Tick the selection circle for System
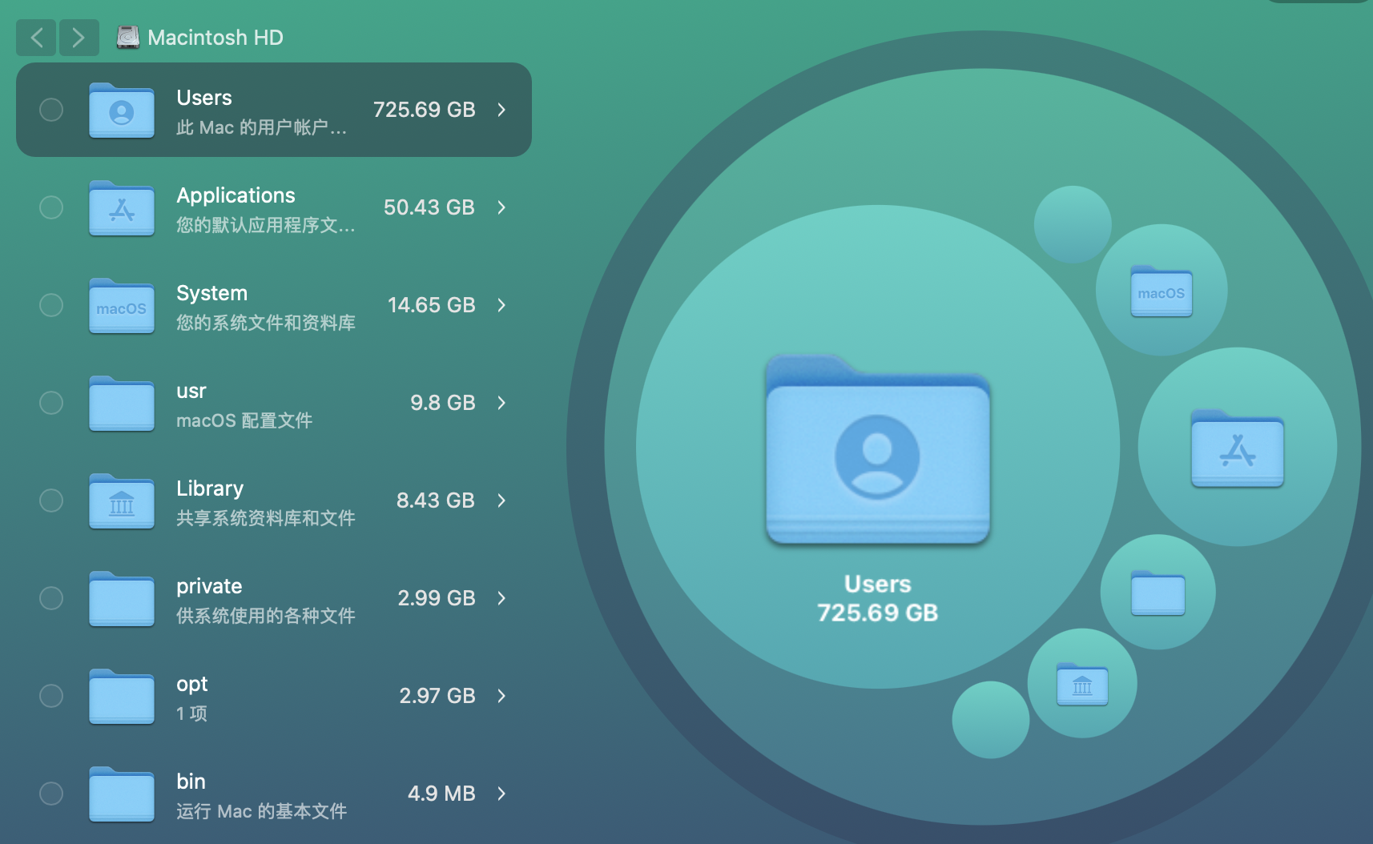This screenshot has width=1373, height=844. (51, 305)
